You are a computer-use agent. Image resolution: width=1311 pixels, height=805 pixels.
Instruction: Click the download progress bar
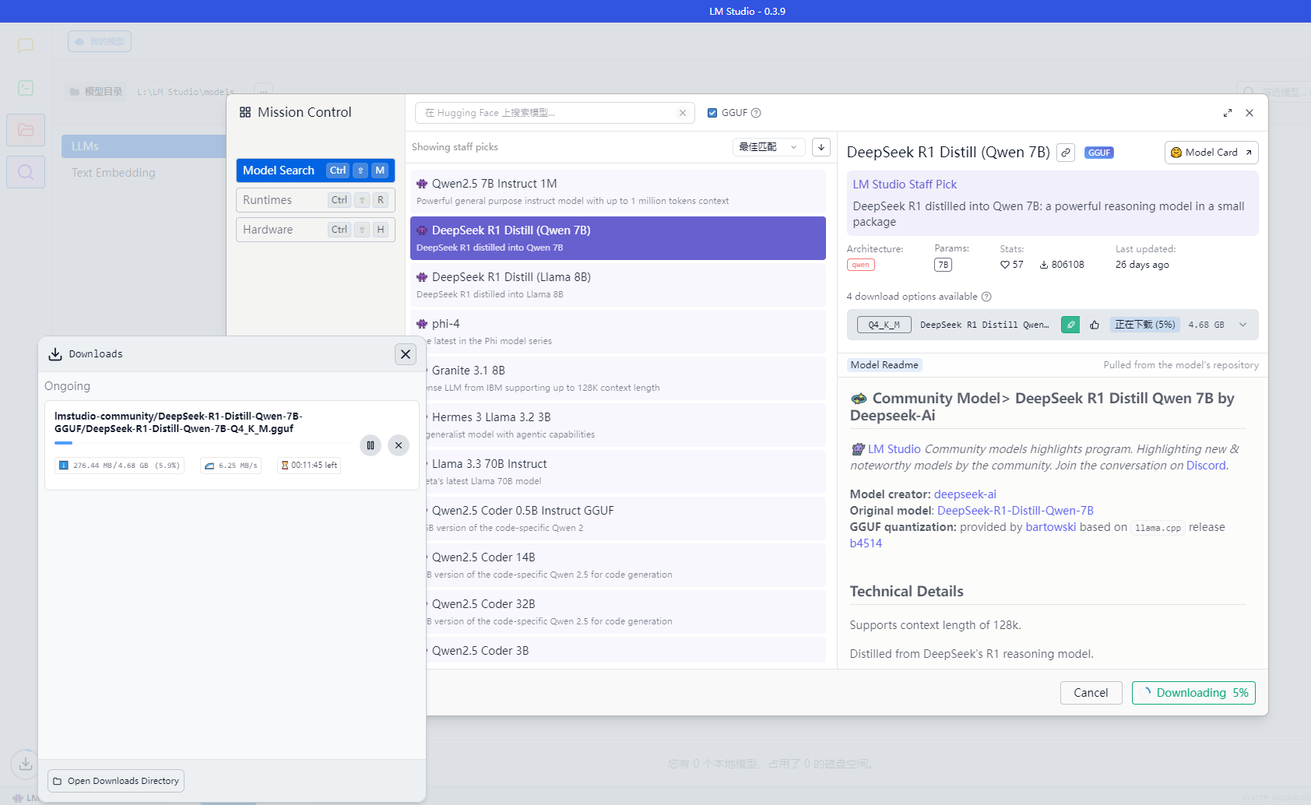pyautogui.click(x=203, y=443)
